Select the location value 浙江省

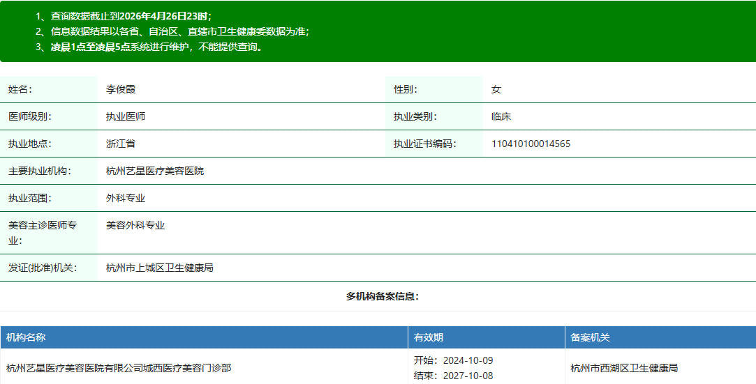[x=121, y=144]
